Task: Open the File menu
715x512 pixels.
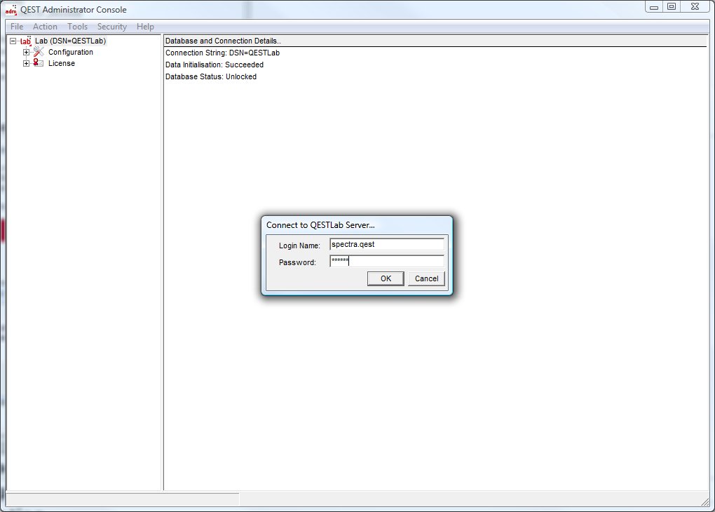Action: 17,27
